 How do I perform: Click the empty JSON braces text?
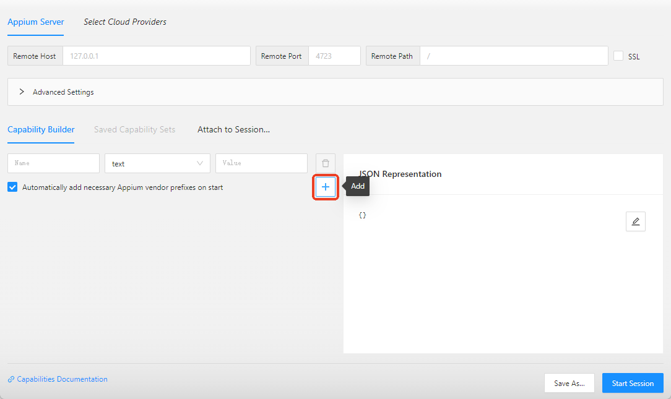[x=363, y=215]
